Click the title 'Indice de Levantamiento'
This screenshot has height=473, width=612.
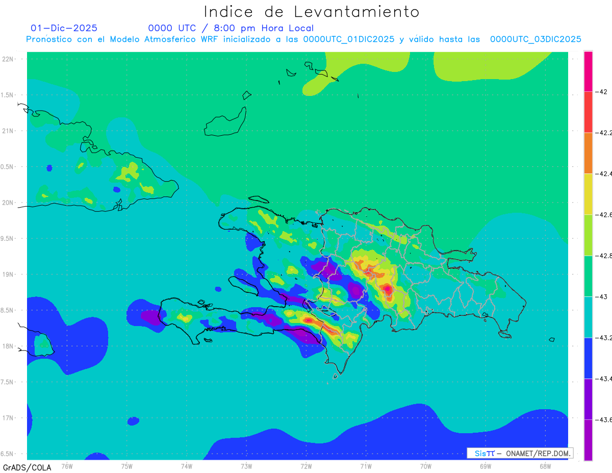coord(312,11)
